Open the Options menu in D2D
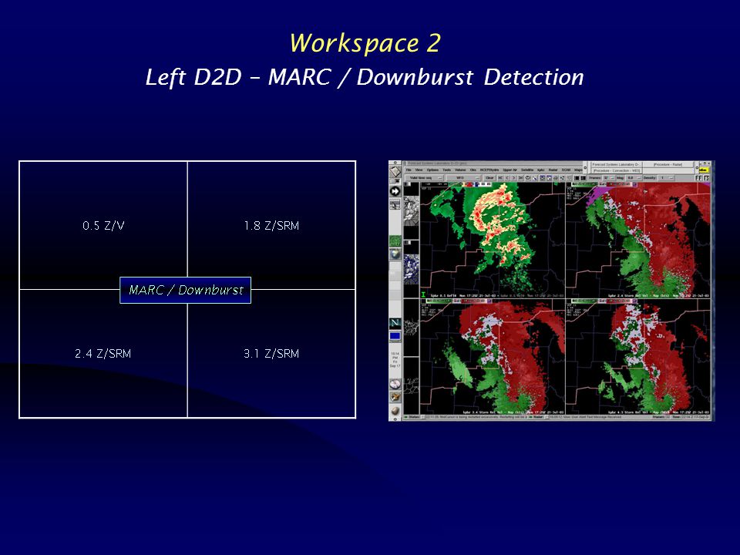Image resolution: width=740 pixels, height=555 pixels. click(x=432, y=170)
